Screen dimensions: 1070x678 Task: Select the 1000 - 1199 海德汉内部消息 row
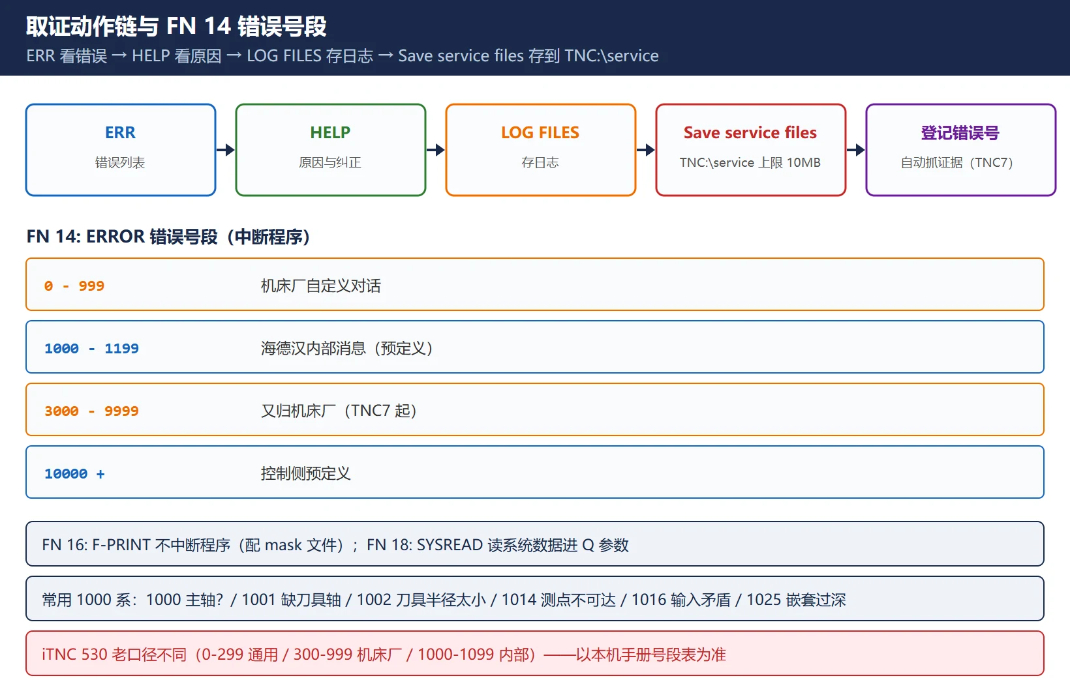pyautogui.click(x=535, y=347)
